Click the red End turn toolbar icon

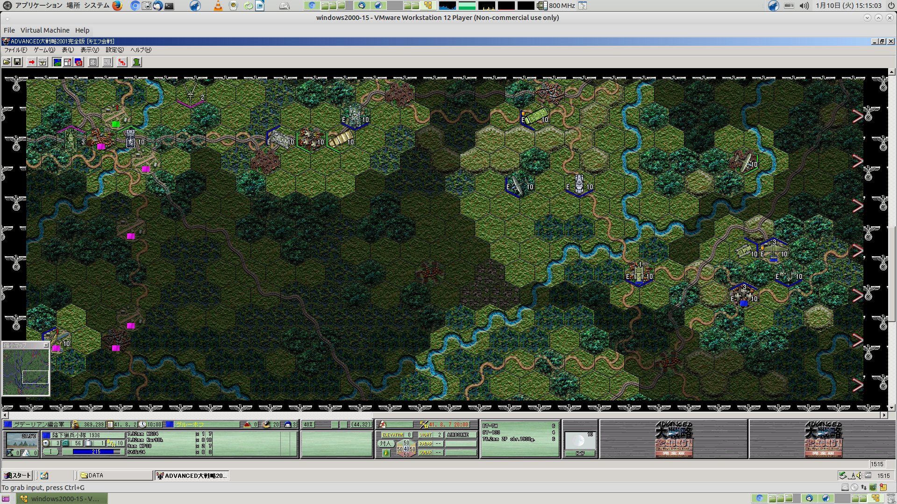click(x=122, y=62)
